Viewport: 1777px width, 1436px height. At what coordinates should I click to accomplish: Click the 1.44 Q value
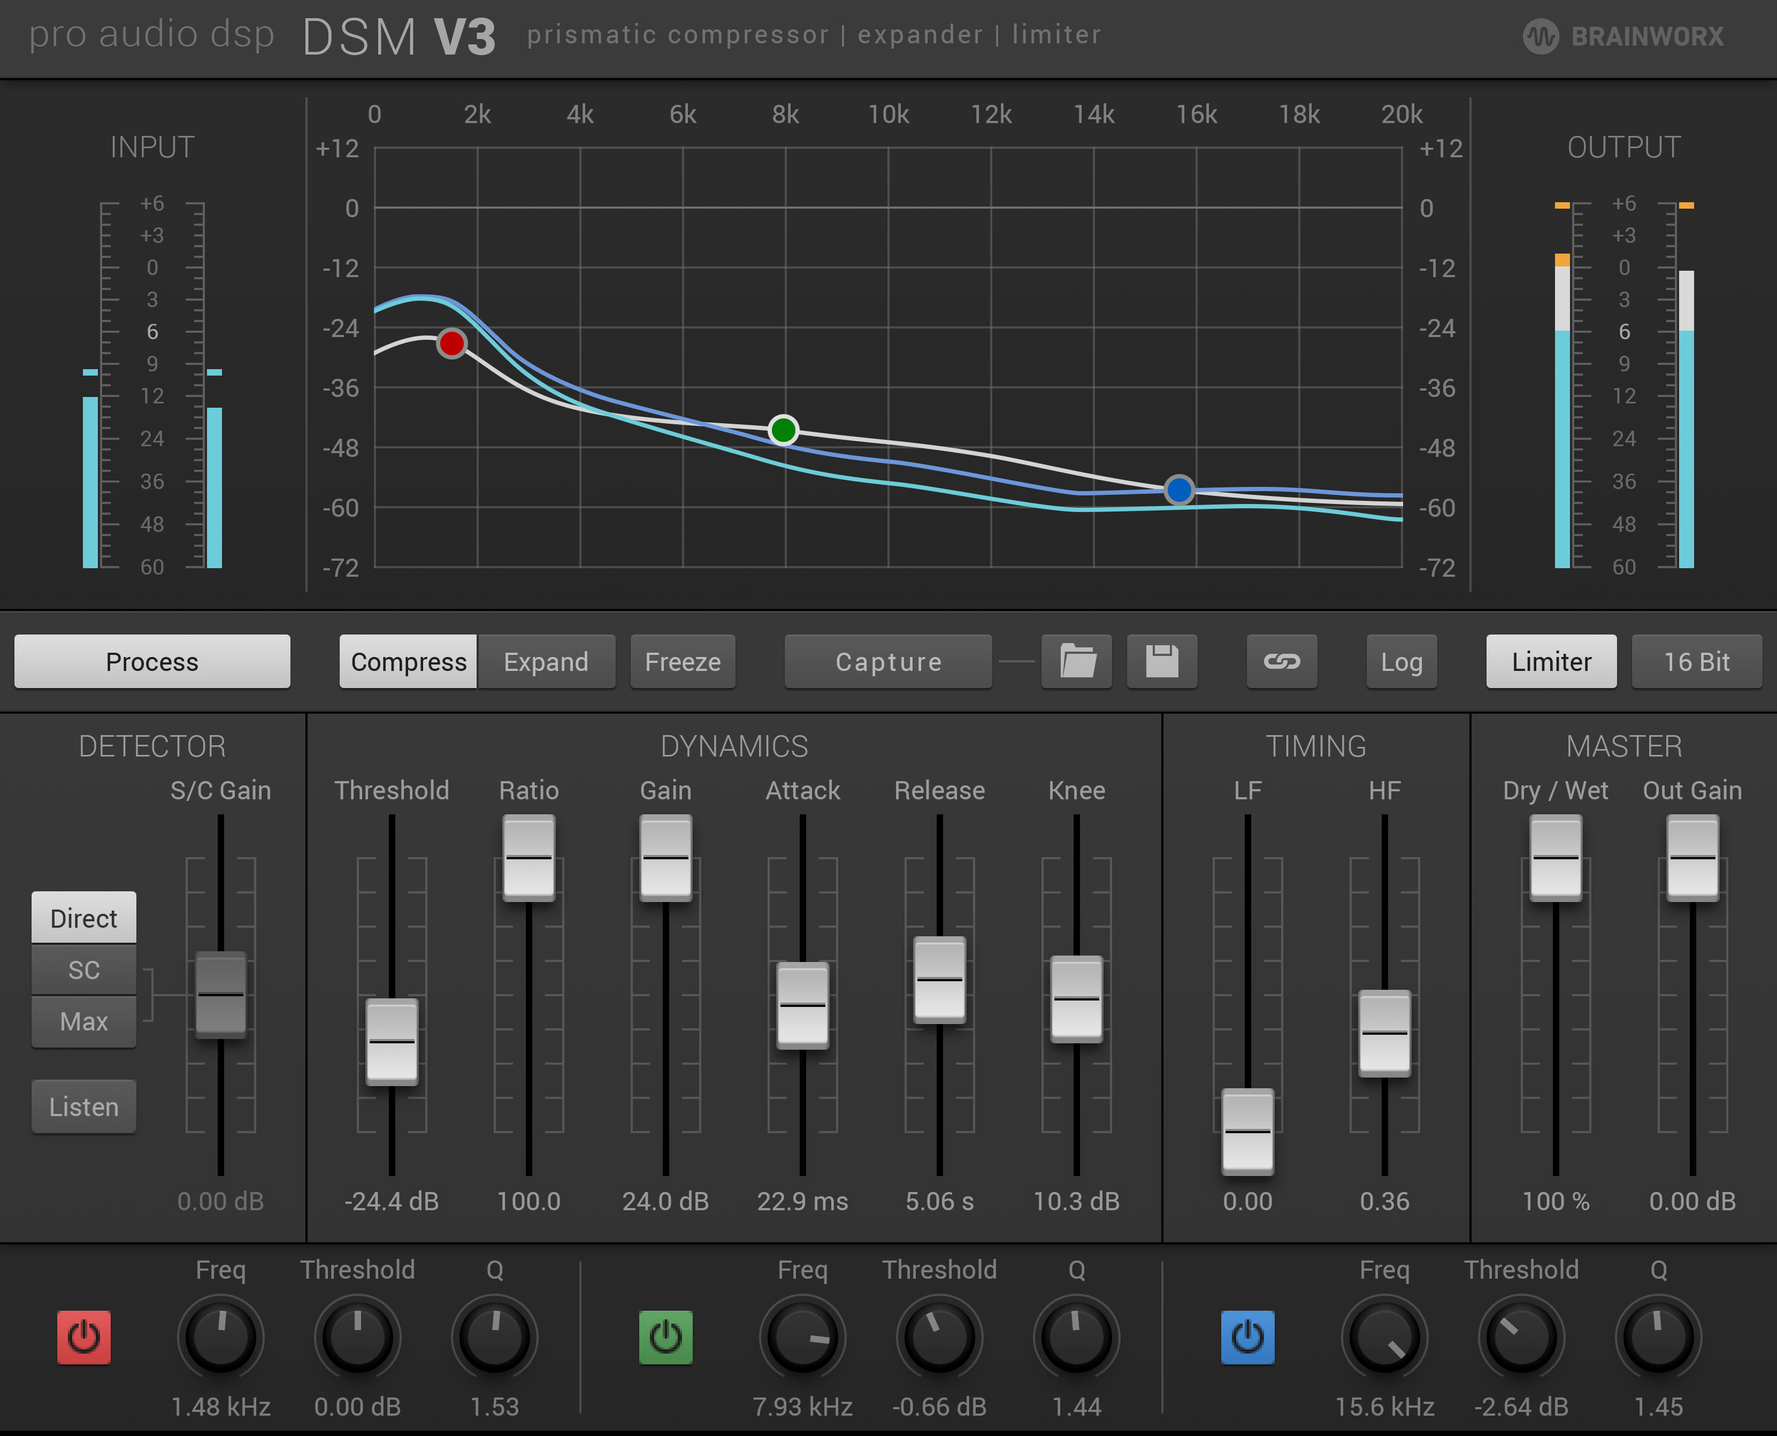coord(1077,1406)
